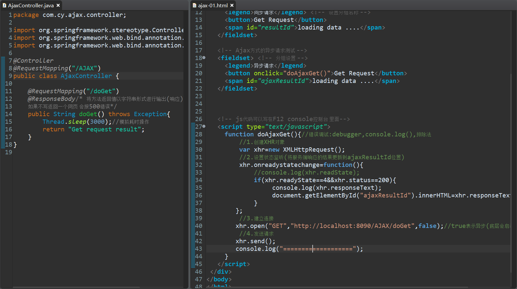This screenshot has width=517, height=289.
Task: Close the AjaxController.java tab
Action: pos(58,5)
